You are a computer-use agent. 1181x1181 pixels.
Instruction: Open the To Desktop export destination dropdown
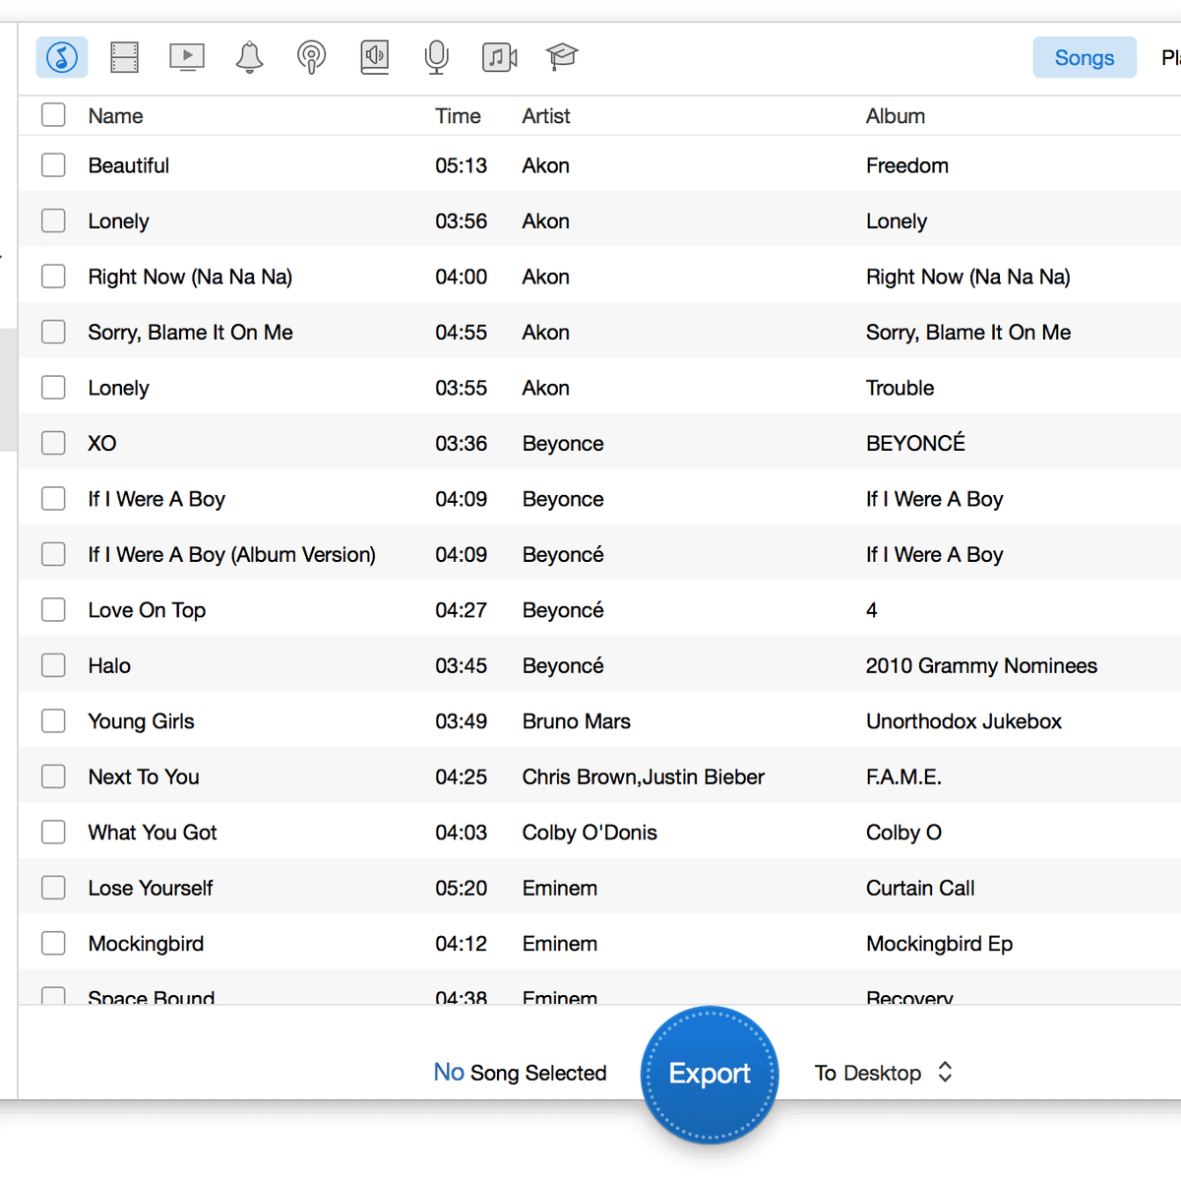(x=884, y=1073)
